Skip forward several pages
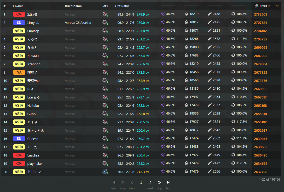Viewport: 284px width, 192px height. click(159, 182)
